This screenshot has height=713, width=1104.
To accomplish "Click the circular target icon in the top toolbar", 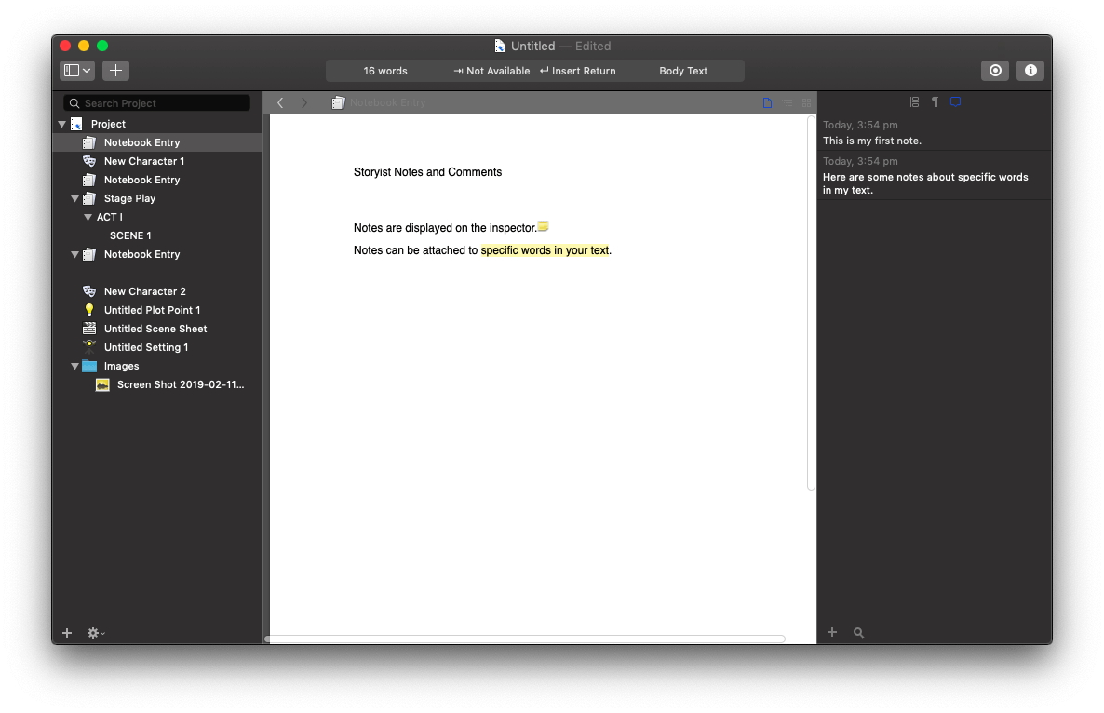I will click(x=995, y=71).
